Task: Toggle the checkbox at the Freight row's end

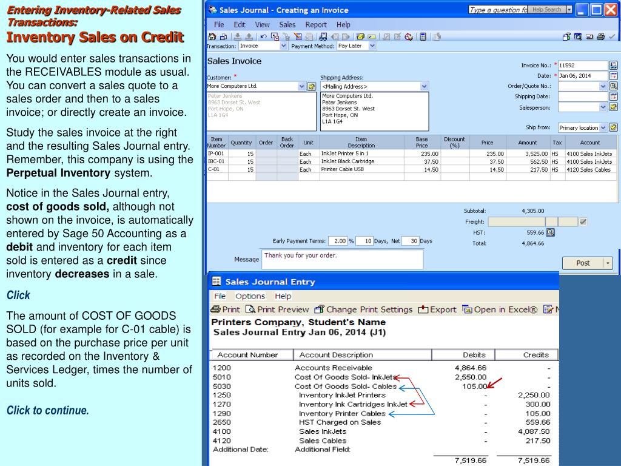Action: coord(583,222)
